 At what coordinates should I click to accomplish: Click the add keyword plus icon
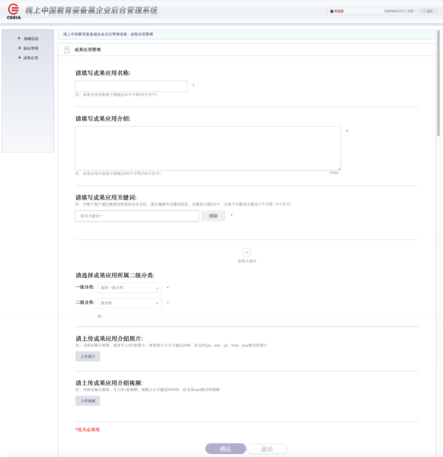coord(247,253)
